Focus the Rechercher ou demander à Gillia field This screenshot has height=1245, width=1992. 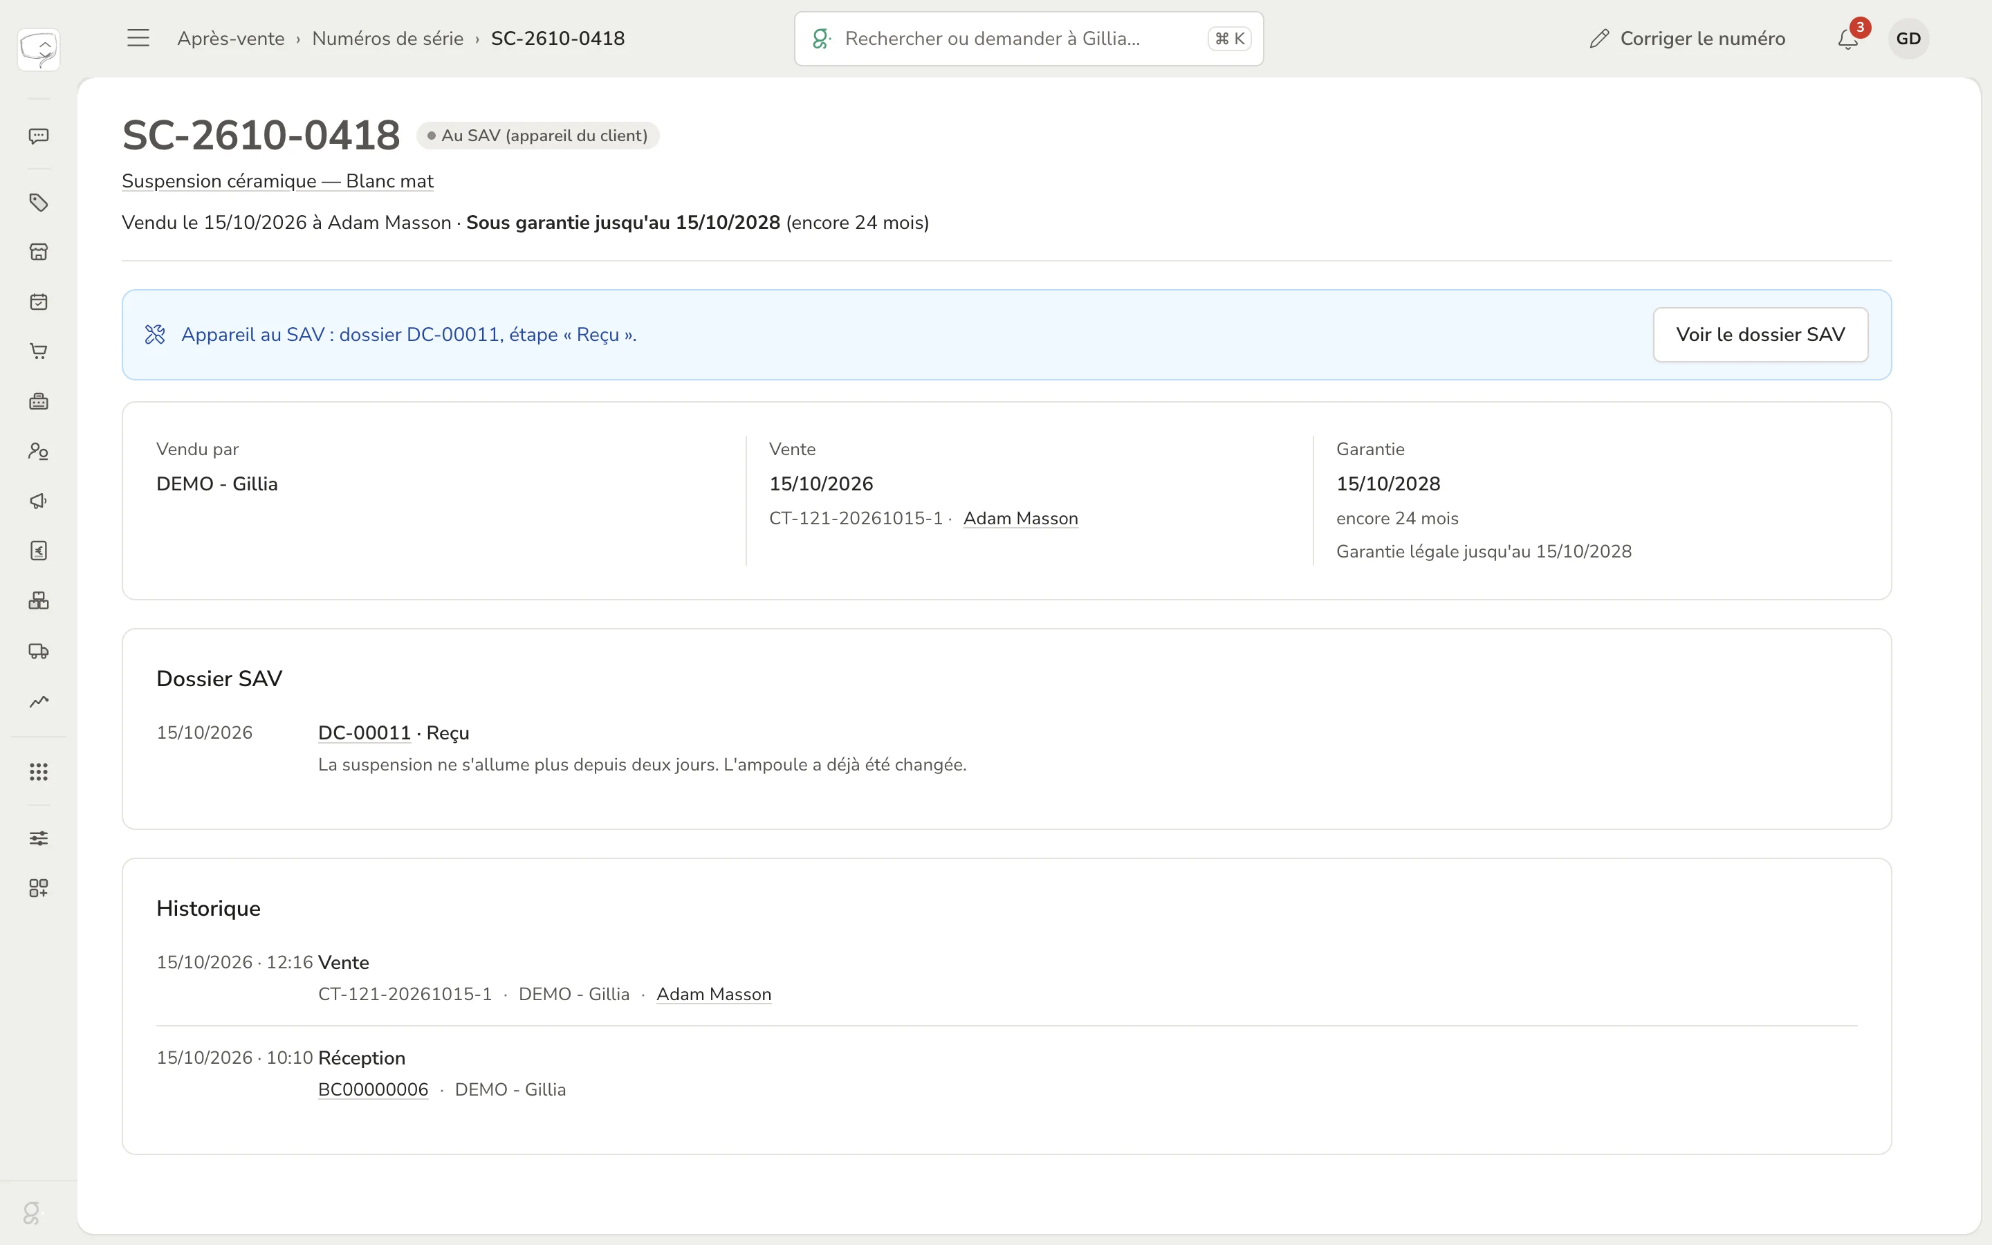tap(1028, 39)
